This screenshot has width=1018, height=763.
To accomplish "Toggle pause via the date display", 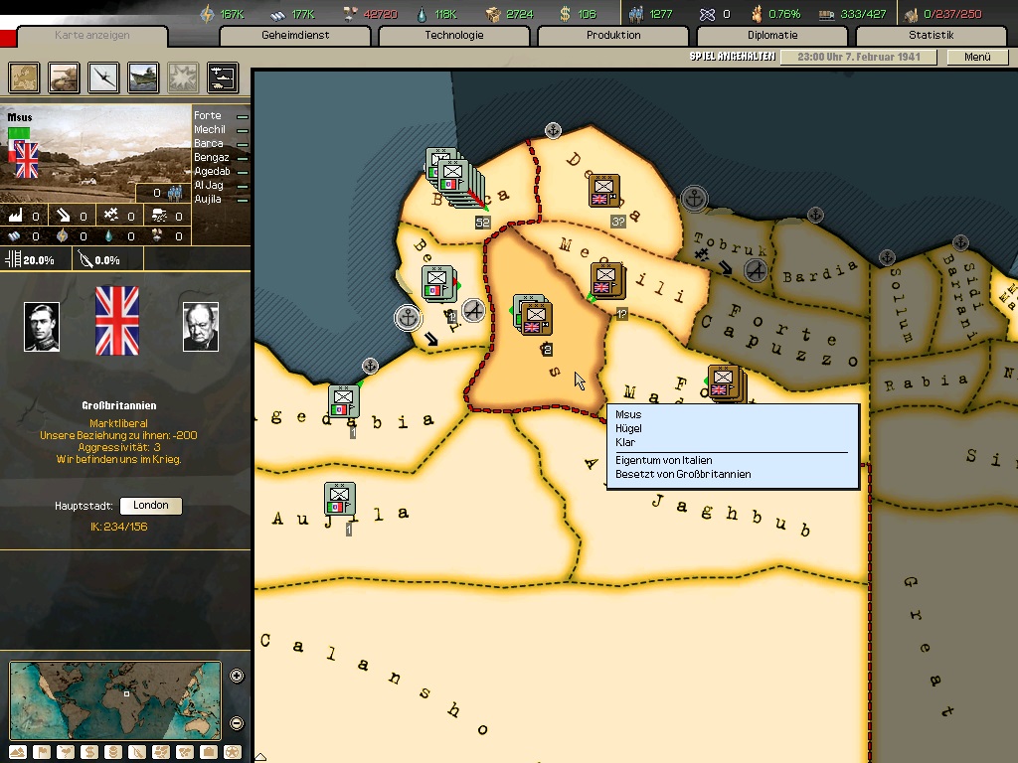I will (859, 58).
